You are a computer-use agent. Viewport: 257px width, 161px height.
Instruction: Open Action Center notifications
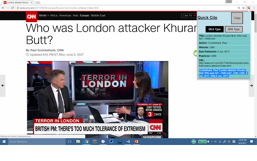pyautogui.click(x=252, y=142)
